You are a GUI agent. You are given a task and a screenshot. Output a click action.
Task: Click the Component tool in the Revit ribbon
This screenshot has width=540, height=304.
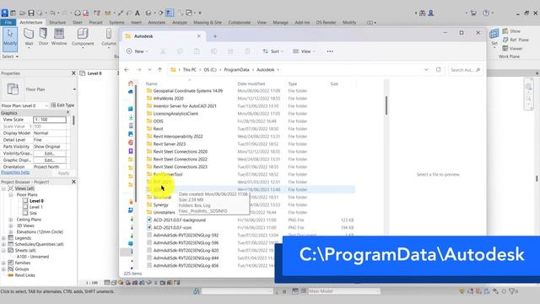click(83, 37)
